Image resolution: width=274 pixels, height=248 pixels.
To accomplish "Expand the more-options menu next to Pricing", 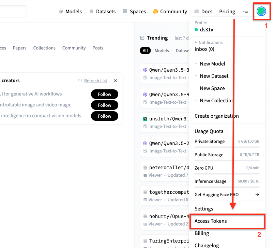I will 245,11.
